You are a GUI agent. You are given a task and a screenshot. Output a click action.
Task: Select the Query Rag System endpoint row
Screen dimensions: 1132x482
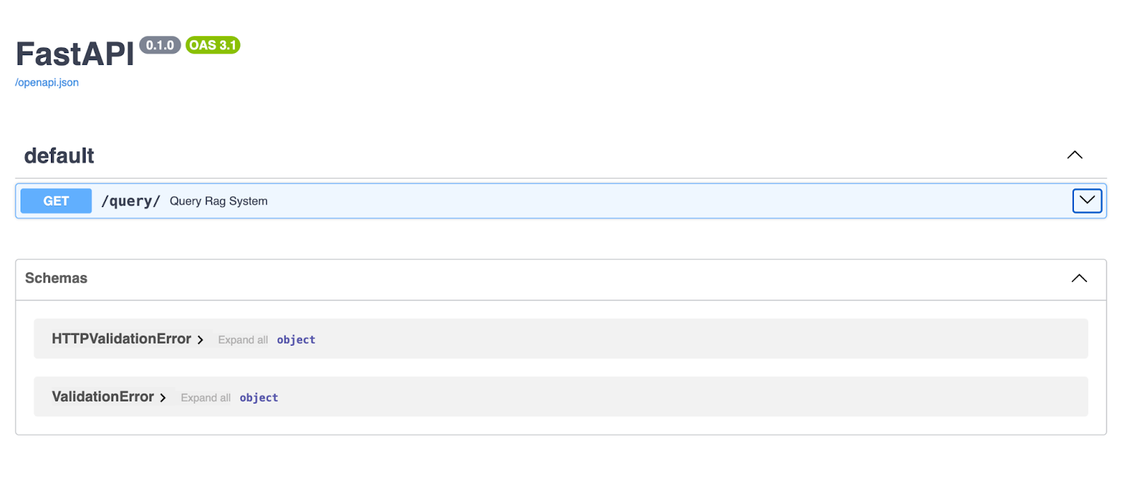[218, 201]
